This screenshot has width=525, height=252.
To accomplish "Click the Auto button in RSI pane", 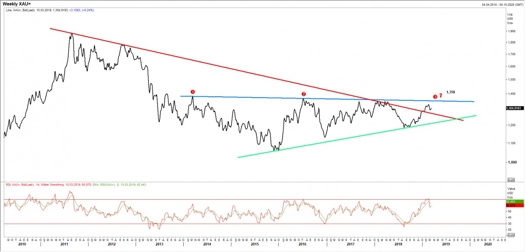I will point(511,235).
